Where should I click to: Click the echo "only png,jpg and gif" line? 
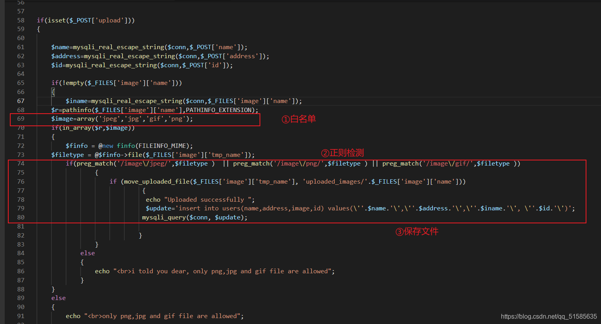click(155, 316)
